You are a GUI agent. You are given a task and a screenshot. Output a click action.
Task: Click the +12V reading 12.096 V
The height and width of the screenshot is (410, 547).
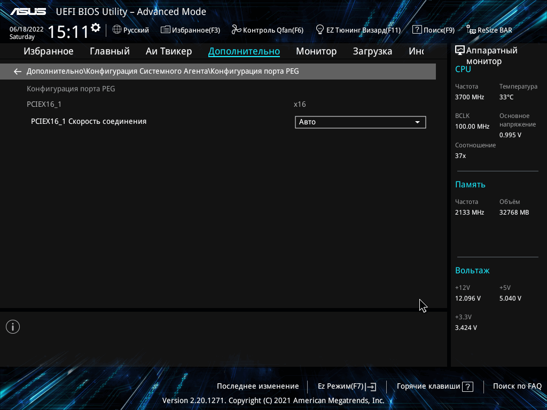click(468, 298)
